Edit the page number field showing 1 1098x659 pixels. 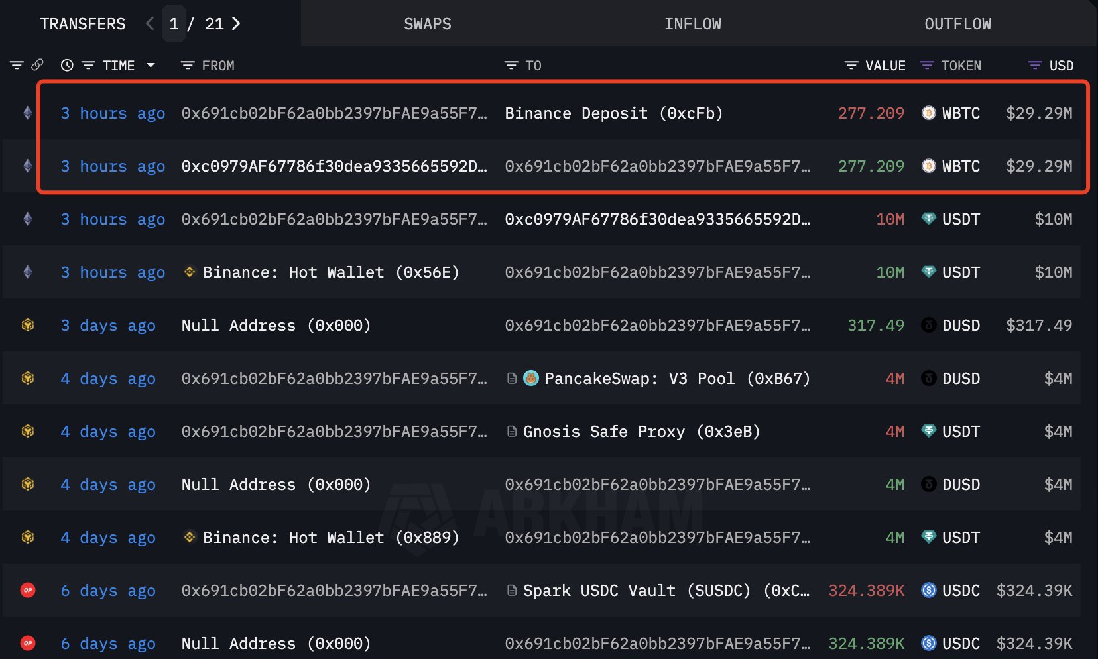[x=174, y=24]
